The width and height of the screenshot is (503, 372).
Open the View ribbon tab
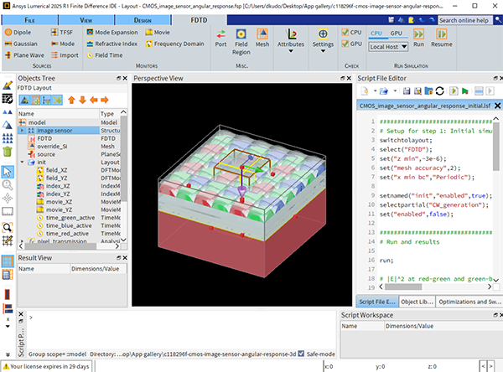tap(86, 20)
